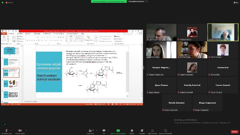Open the File tab in PowerPoint

[4, 34]
